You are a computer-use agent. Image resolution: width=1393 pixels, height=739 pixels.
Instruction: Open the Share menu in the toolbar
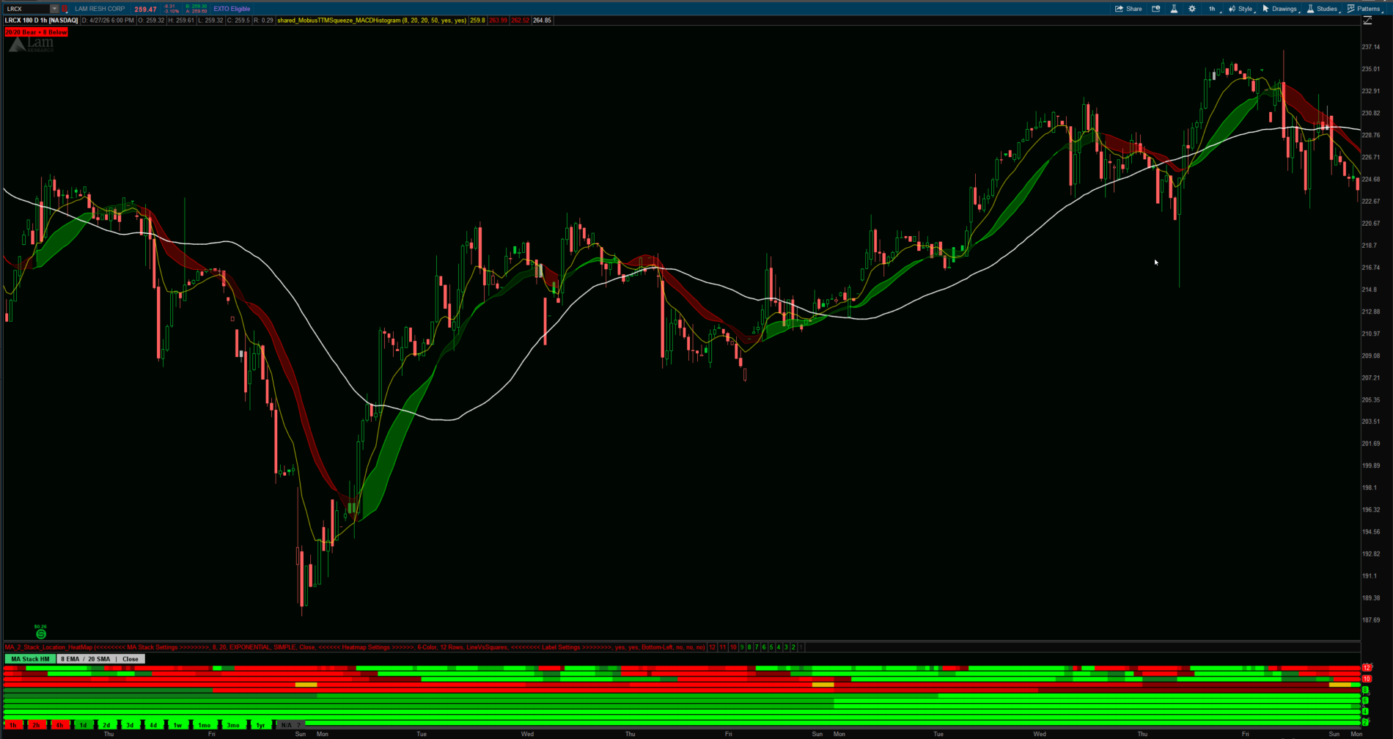(x=1128, y=8)
